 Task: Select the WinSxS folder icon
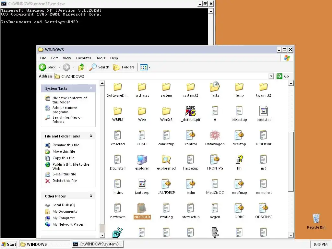pos(166,111)
